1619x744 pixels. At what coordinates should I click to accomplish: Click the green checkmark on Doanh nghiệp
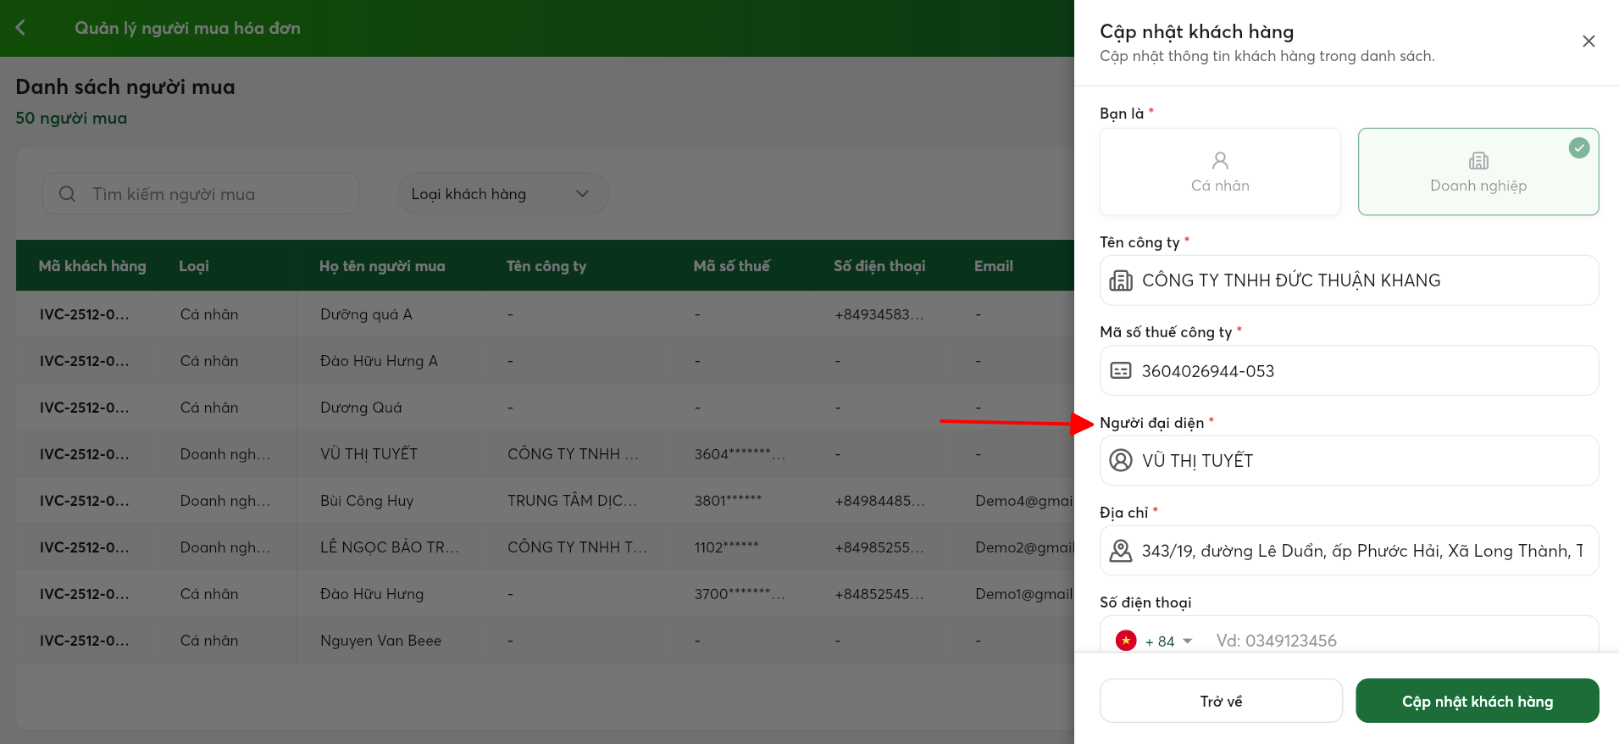[x=1578, y=148]
